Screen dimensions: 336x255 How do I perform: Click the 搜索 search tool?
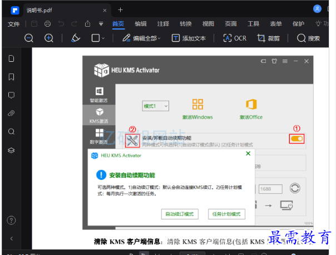tap(308, 38)
